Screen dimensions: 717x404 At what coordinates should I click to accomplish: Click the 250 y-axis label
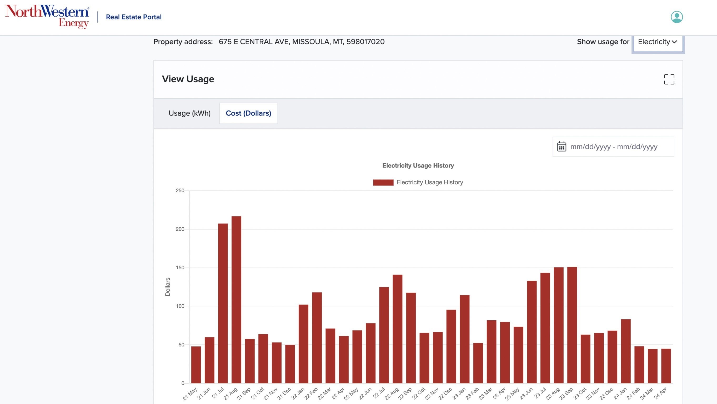(180, 191)
